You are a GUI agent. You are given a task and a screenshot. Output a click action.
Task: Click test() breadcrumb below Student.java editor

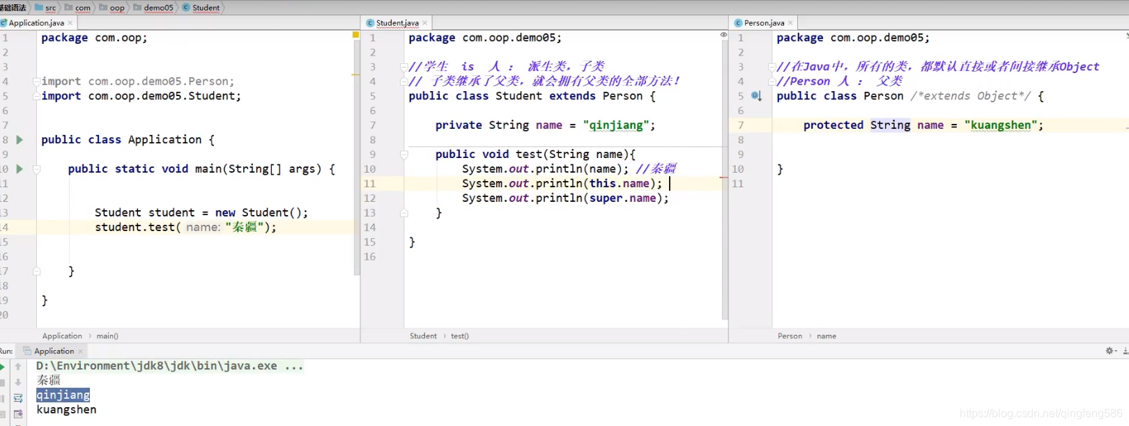coord(460,336)
